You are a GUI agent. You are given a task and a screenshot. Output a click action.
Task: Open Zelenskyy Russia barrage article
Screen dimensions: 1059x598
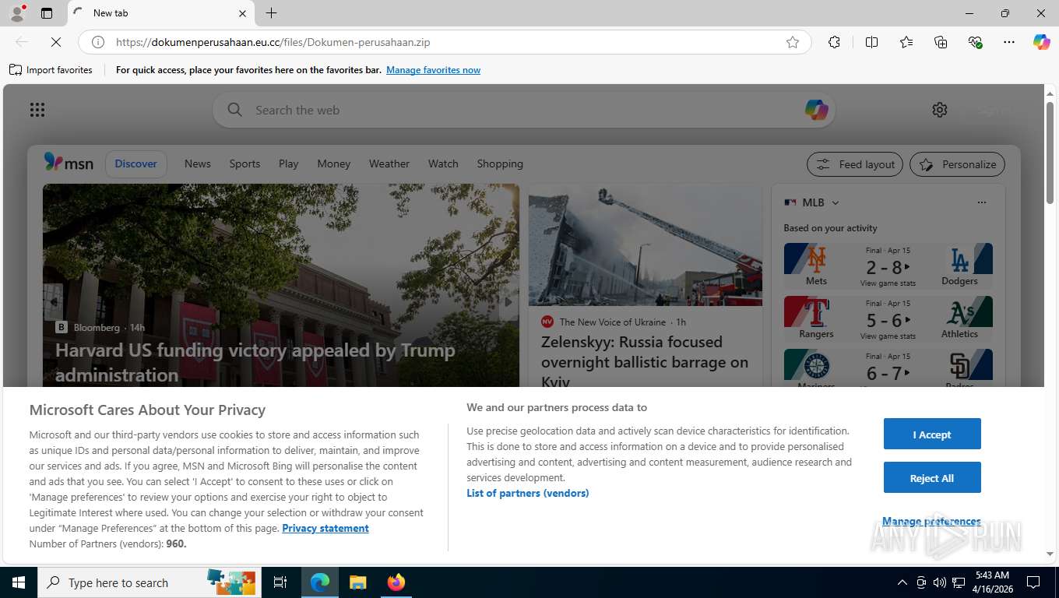[645, 362]
